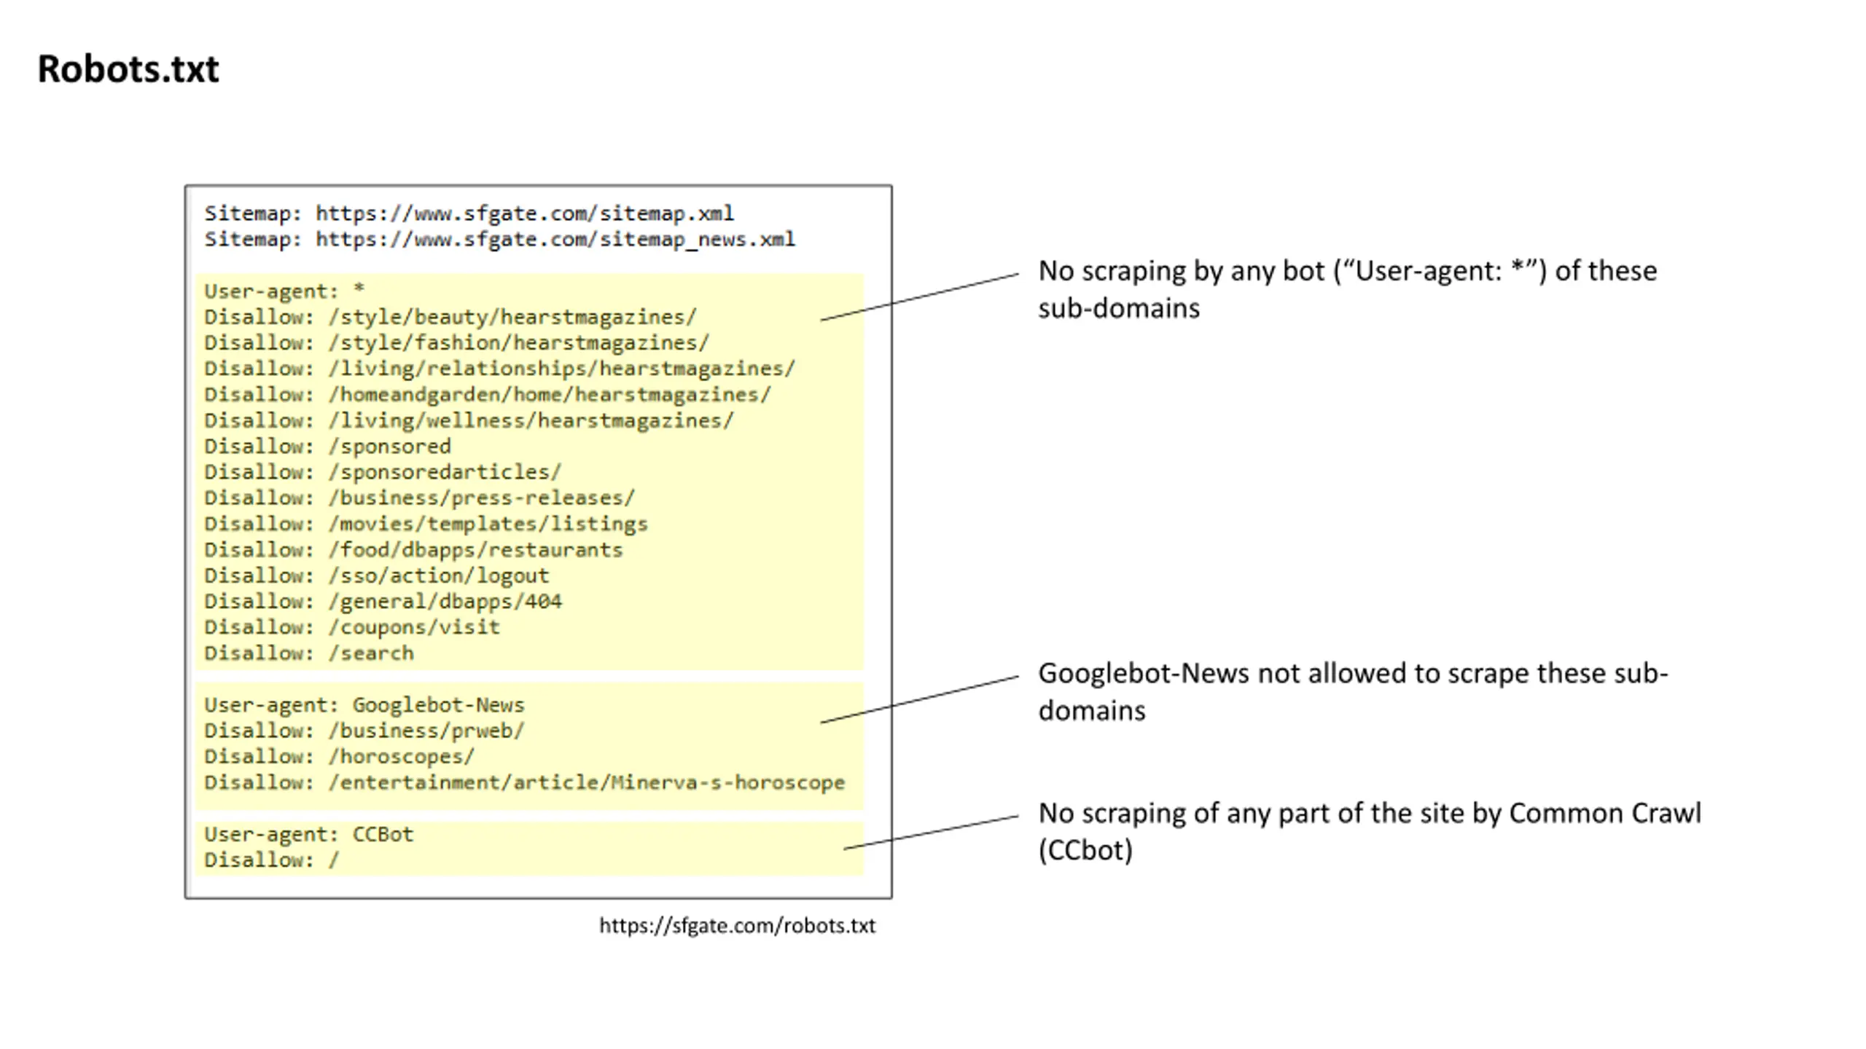This screenshot has height=1049, width=1866.
Task: Click the "User-agent: Googlebot-News" line
Action: pos(364,705)
